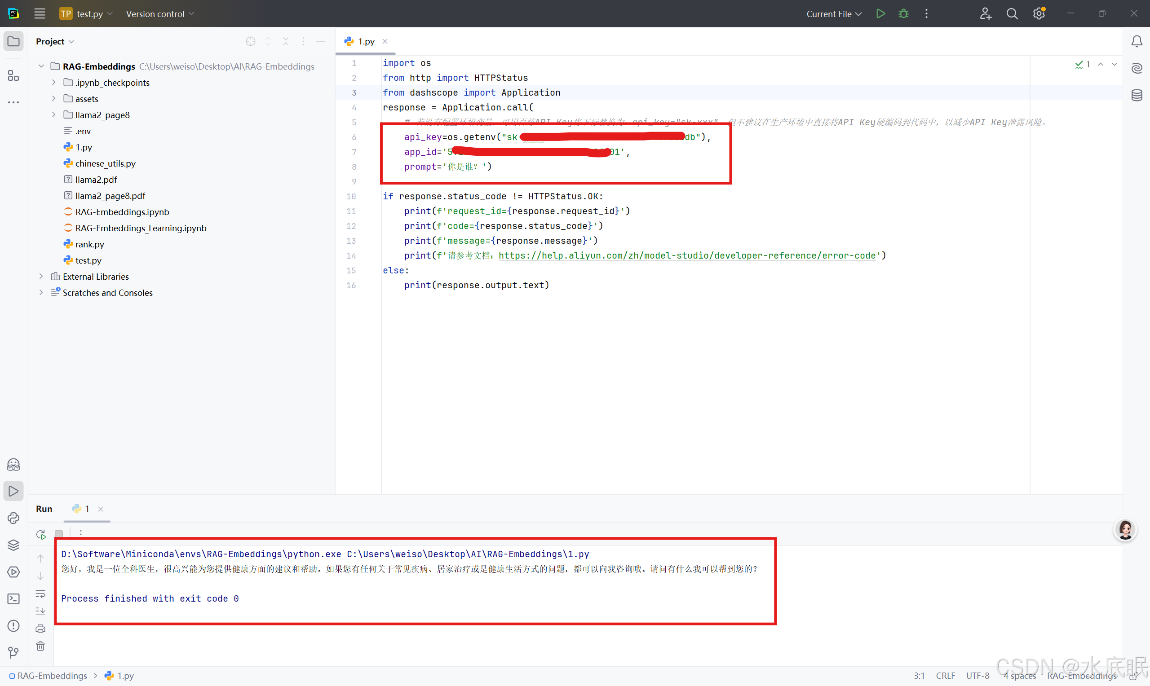This screenshot has height=686, width=1150.
Task: Open the Terminal tool window
Action: (13, 598)
